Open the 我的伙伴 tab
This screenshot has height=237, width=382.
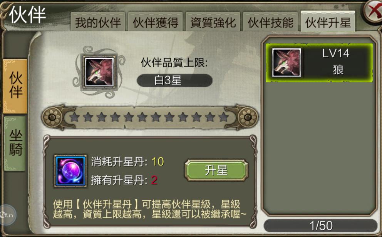pyautogui.click(x=98, y=22)
